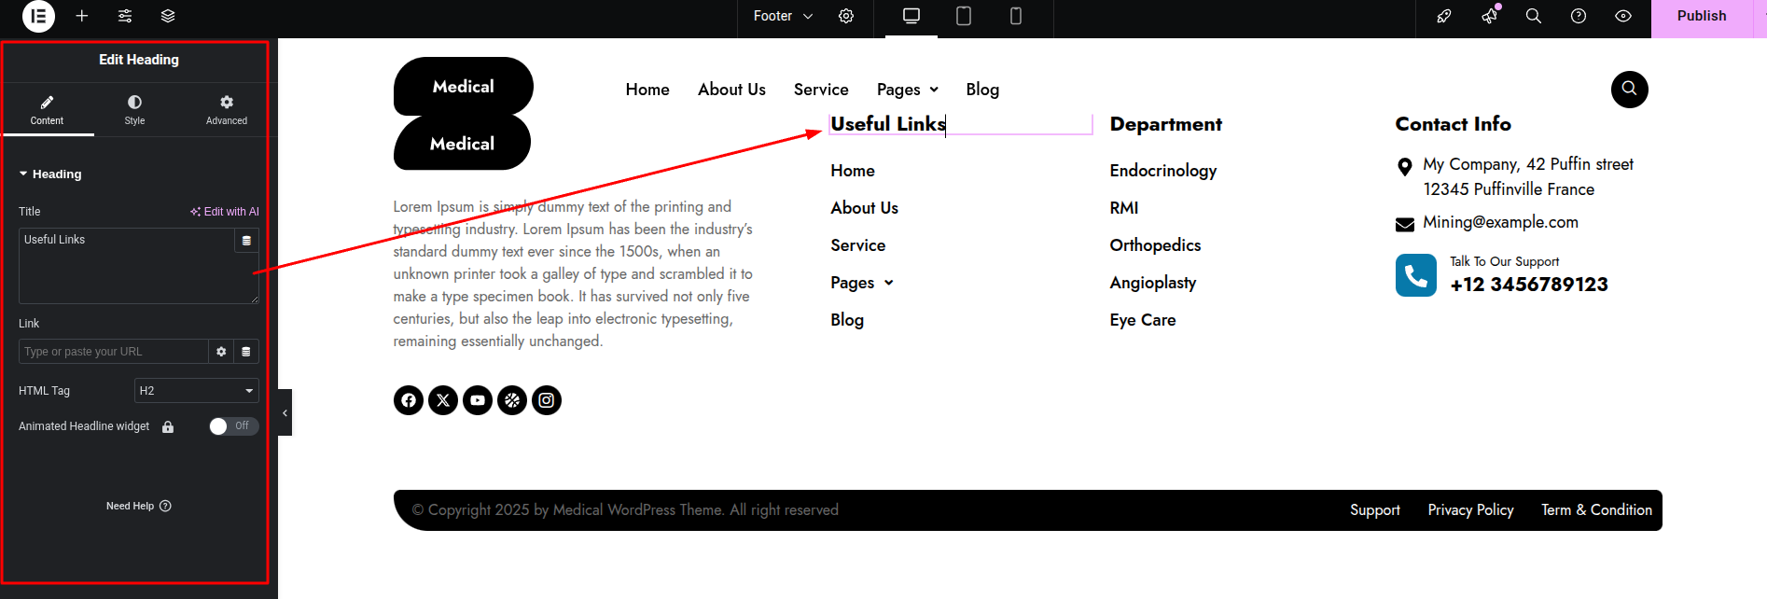The image size is (1767, 599).
Task: Open the Finder search icon in top bar
Action: pos(1534,16)
